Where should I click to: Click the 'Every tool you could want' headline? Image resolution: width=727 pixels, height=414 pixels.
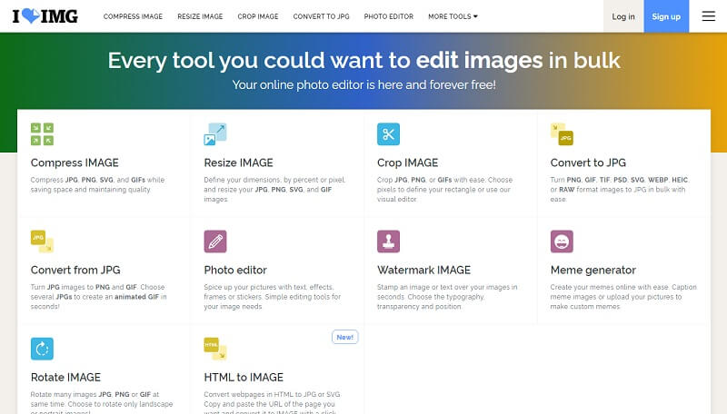click(x=364, y=61)
